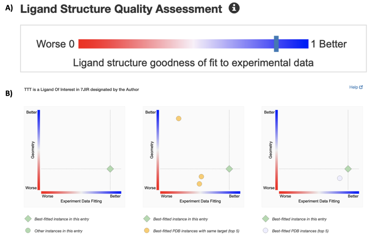The width and height of the screenshot is (372, 240).
Task: Click the lowest yellow dot in the middle plot
Action: tap(199, 184)
